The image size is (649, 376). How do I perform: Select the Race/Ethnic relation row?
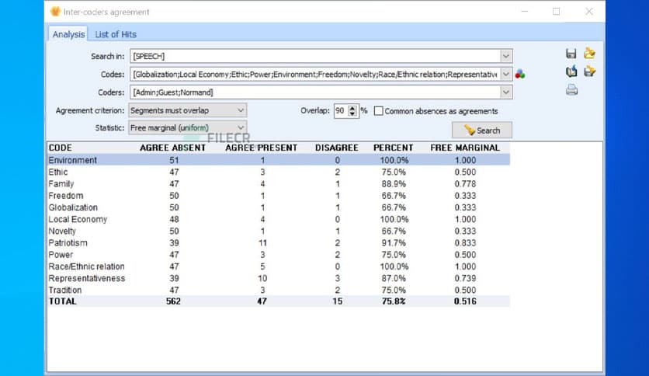279,266
